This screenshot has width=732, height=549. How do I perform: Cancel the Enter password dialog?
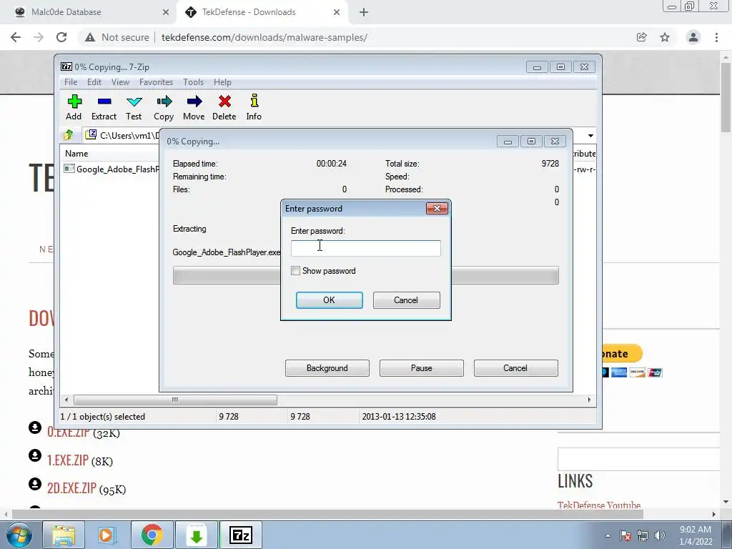(x=406, y=300)
